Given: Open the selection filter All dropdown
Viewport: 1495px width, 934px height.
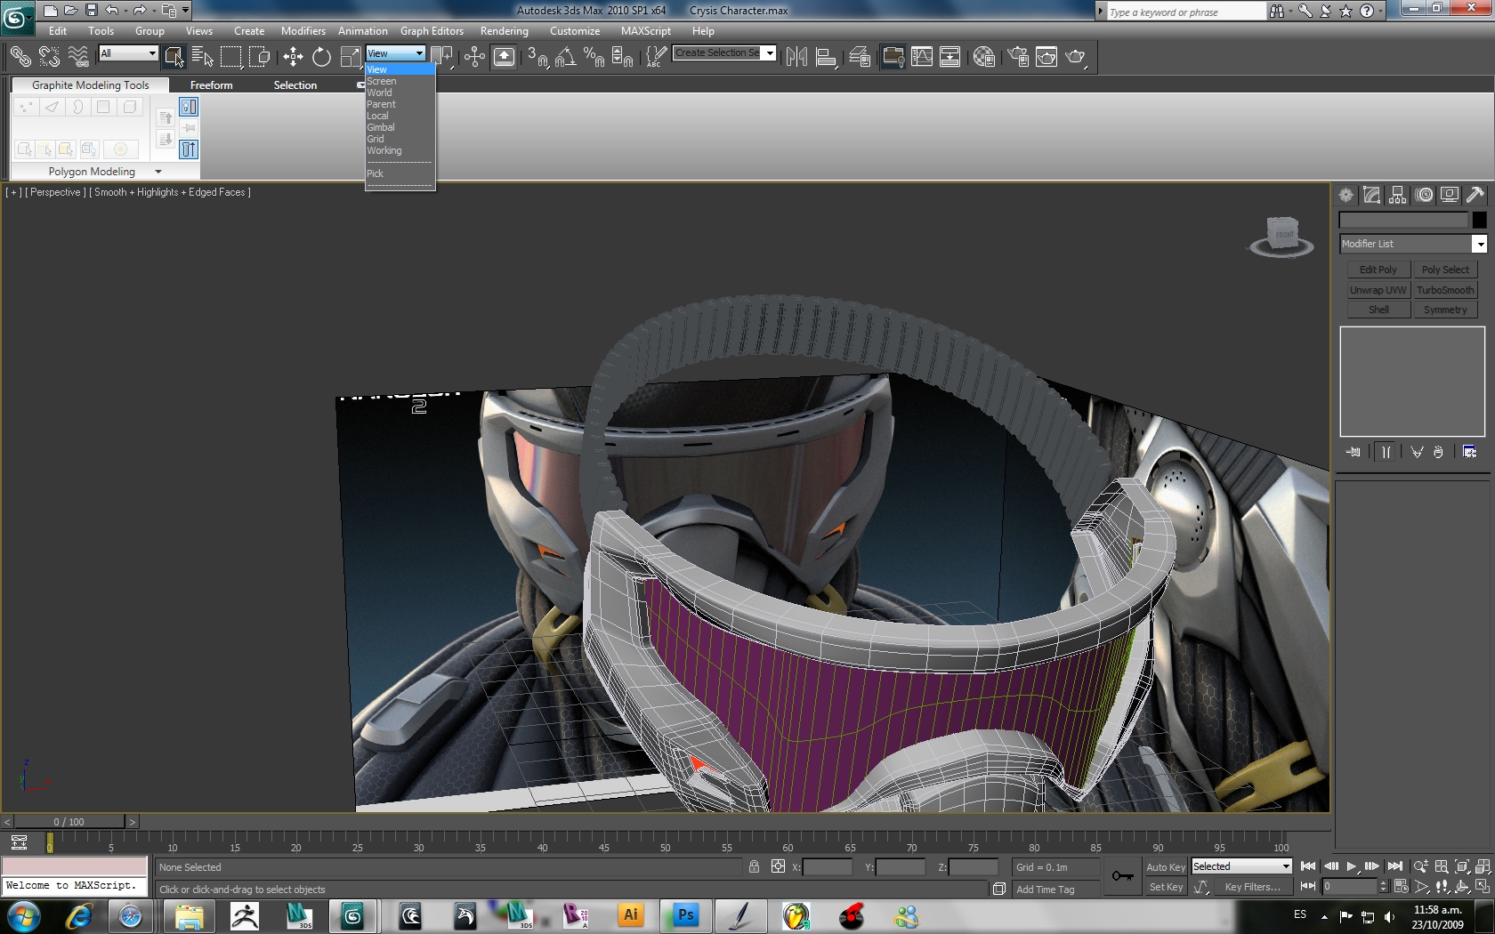Looking at the screenshot, I should 128,53.
